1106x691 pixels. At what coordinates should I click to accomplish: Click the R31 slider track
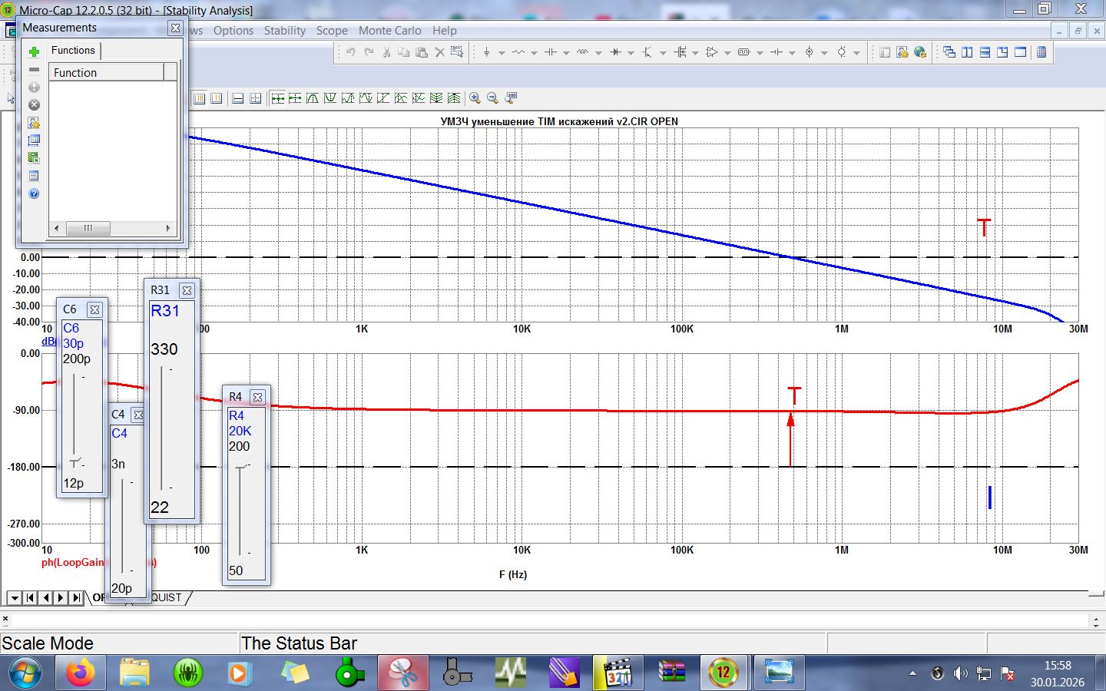pos(161,427)
